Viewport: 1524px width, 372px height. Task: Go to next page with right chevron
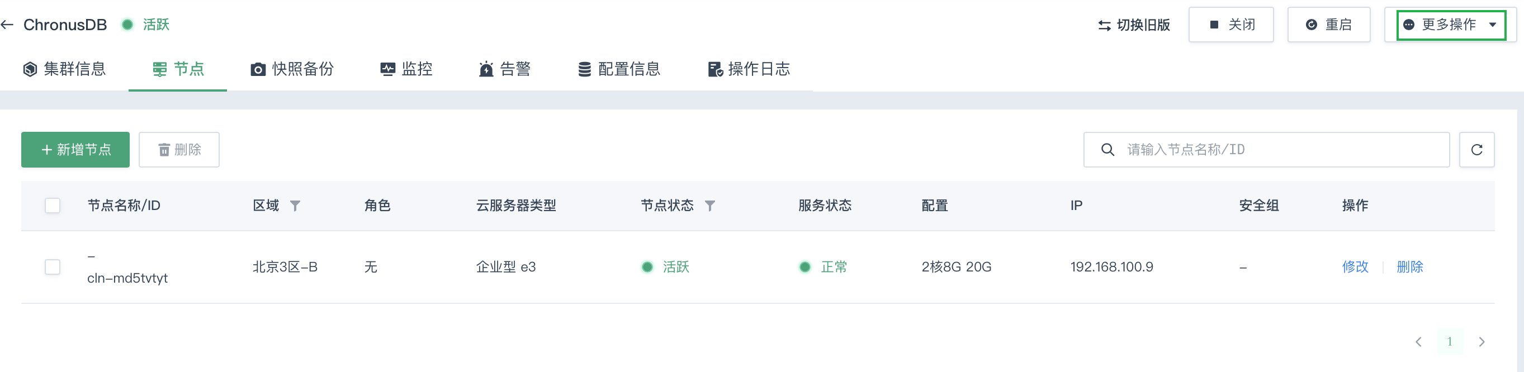[1482, 342]
